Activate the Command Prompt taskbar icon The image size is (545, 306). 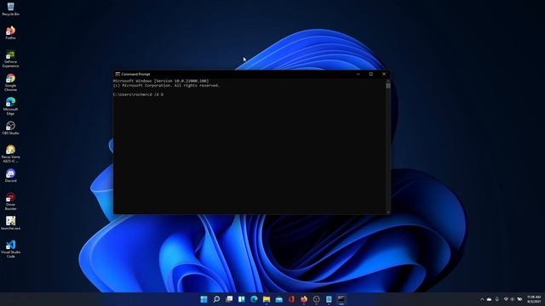(x=341, y=299)
